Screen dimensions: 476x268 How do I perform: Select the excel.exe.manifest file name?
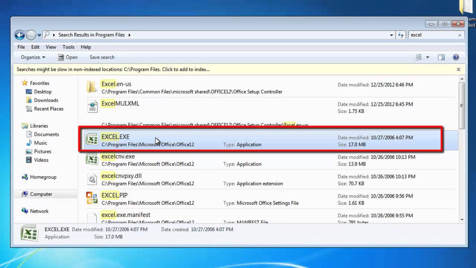point(126,215)
